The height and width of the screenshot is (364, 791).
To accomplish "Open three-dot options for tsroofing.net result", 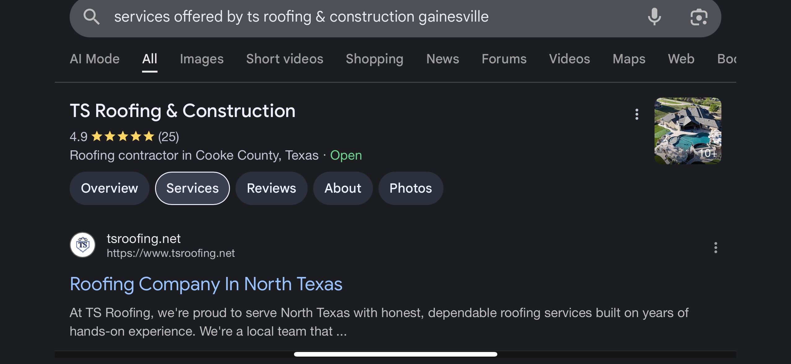I will click(715, 248).
